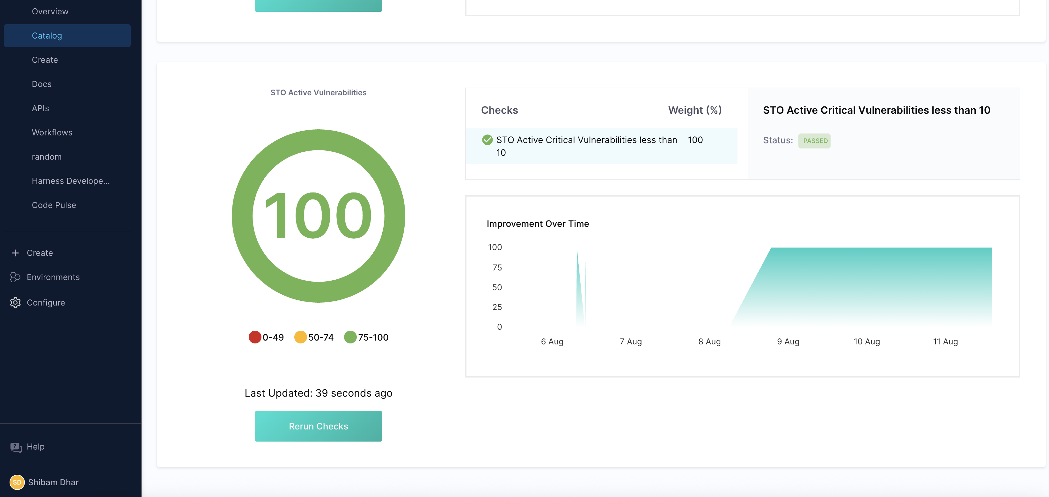This screenshot has height=497, width=1049.
Task: Open the APIs sidebar item
Action: (40, 108)
